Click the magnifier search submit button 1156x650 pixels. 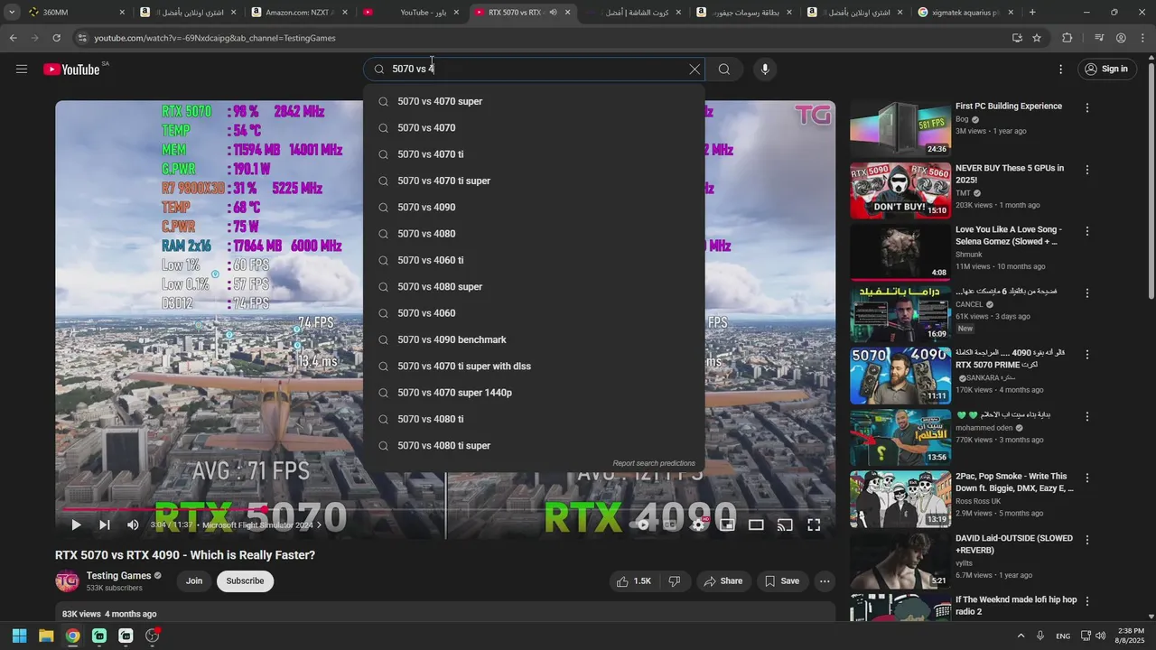(x=724, y=70)
